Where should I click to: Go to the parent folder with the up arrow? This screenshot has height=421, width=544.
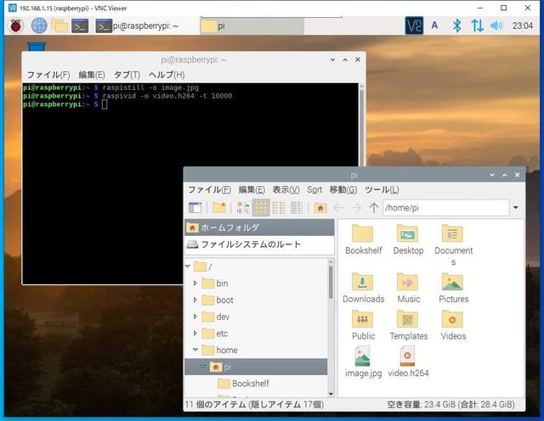(x=374, y=208)
